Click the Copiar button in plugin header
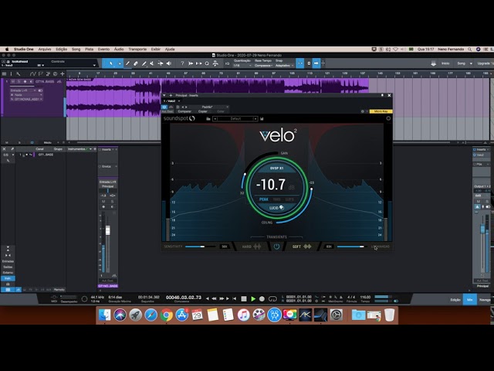Image resolution: width=494 pixels, height=371 pixels. (x=202, y=111)
